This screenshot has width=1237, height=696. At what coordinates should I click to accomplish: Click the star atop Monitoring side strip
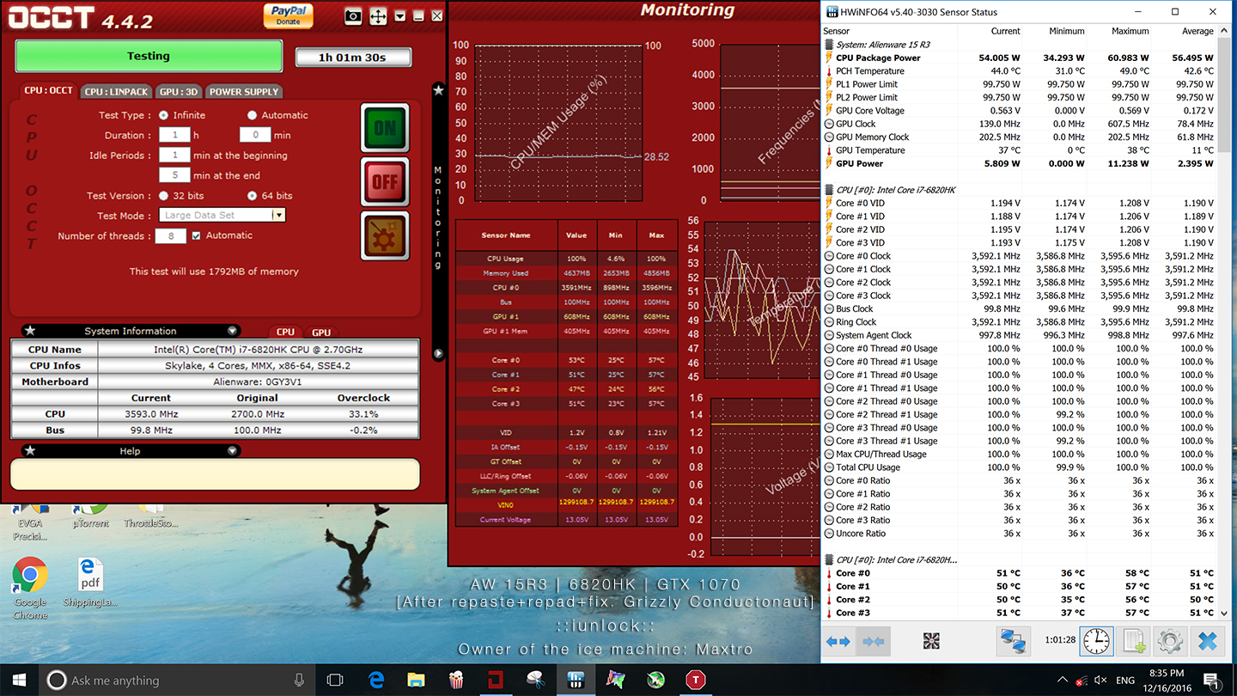click(x=438, y=89)
